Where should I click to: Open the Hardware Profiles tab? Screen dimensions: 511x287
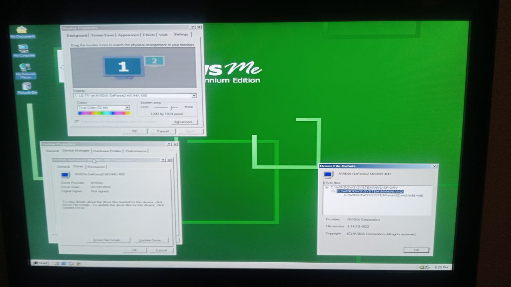tap(107, 151)
